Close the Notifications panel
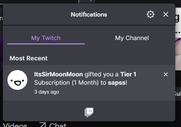The image size is (181, 127). pyautogui.click(x=166, y=14)
